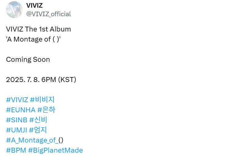Click the 'Coming Soon' text
The height and width of the screenshot is (156, 227).
click(x=28, y=60)
